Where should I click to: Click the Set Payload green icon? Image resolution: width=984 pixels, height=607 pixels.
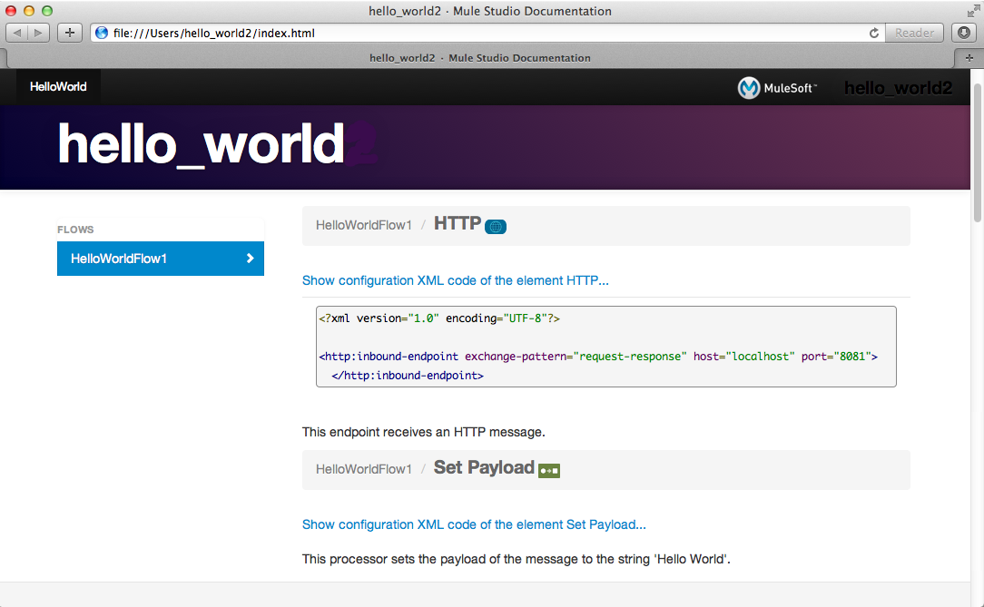point(549,471)
